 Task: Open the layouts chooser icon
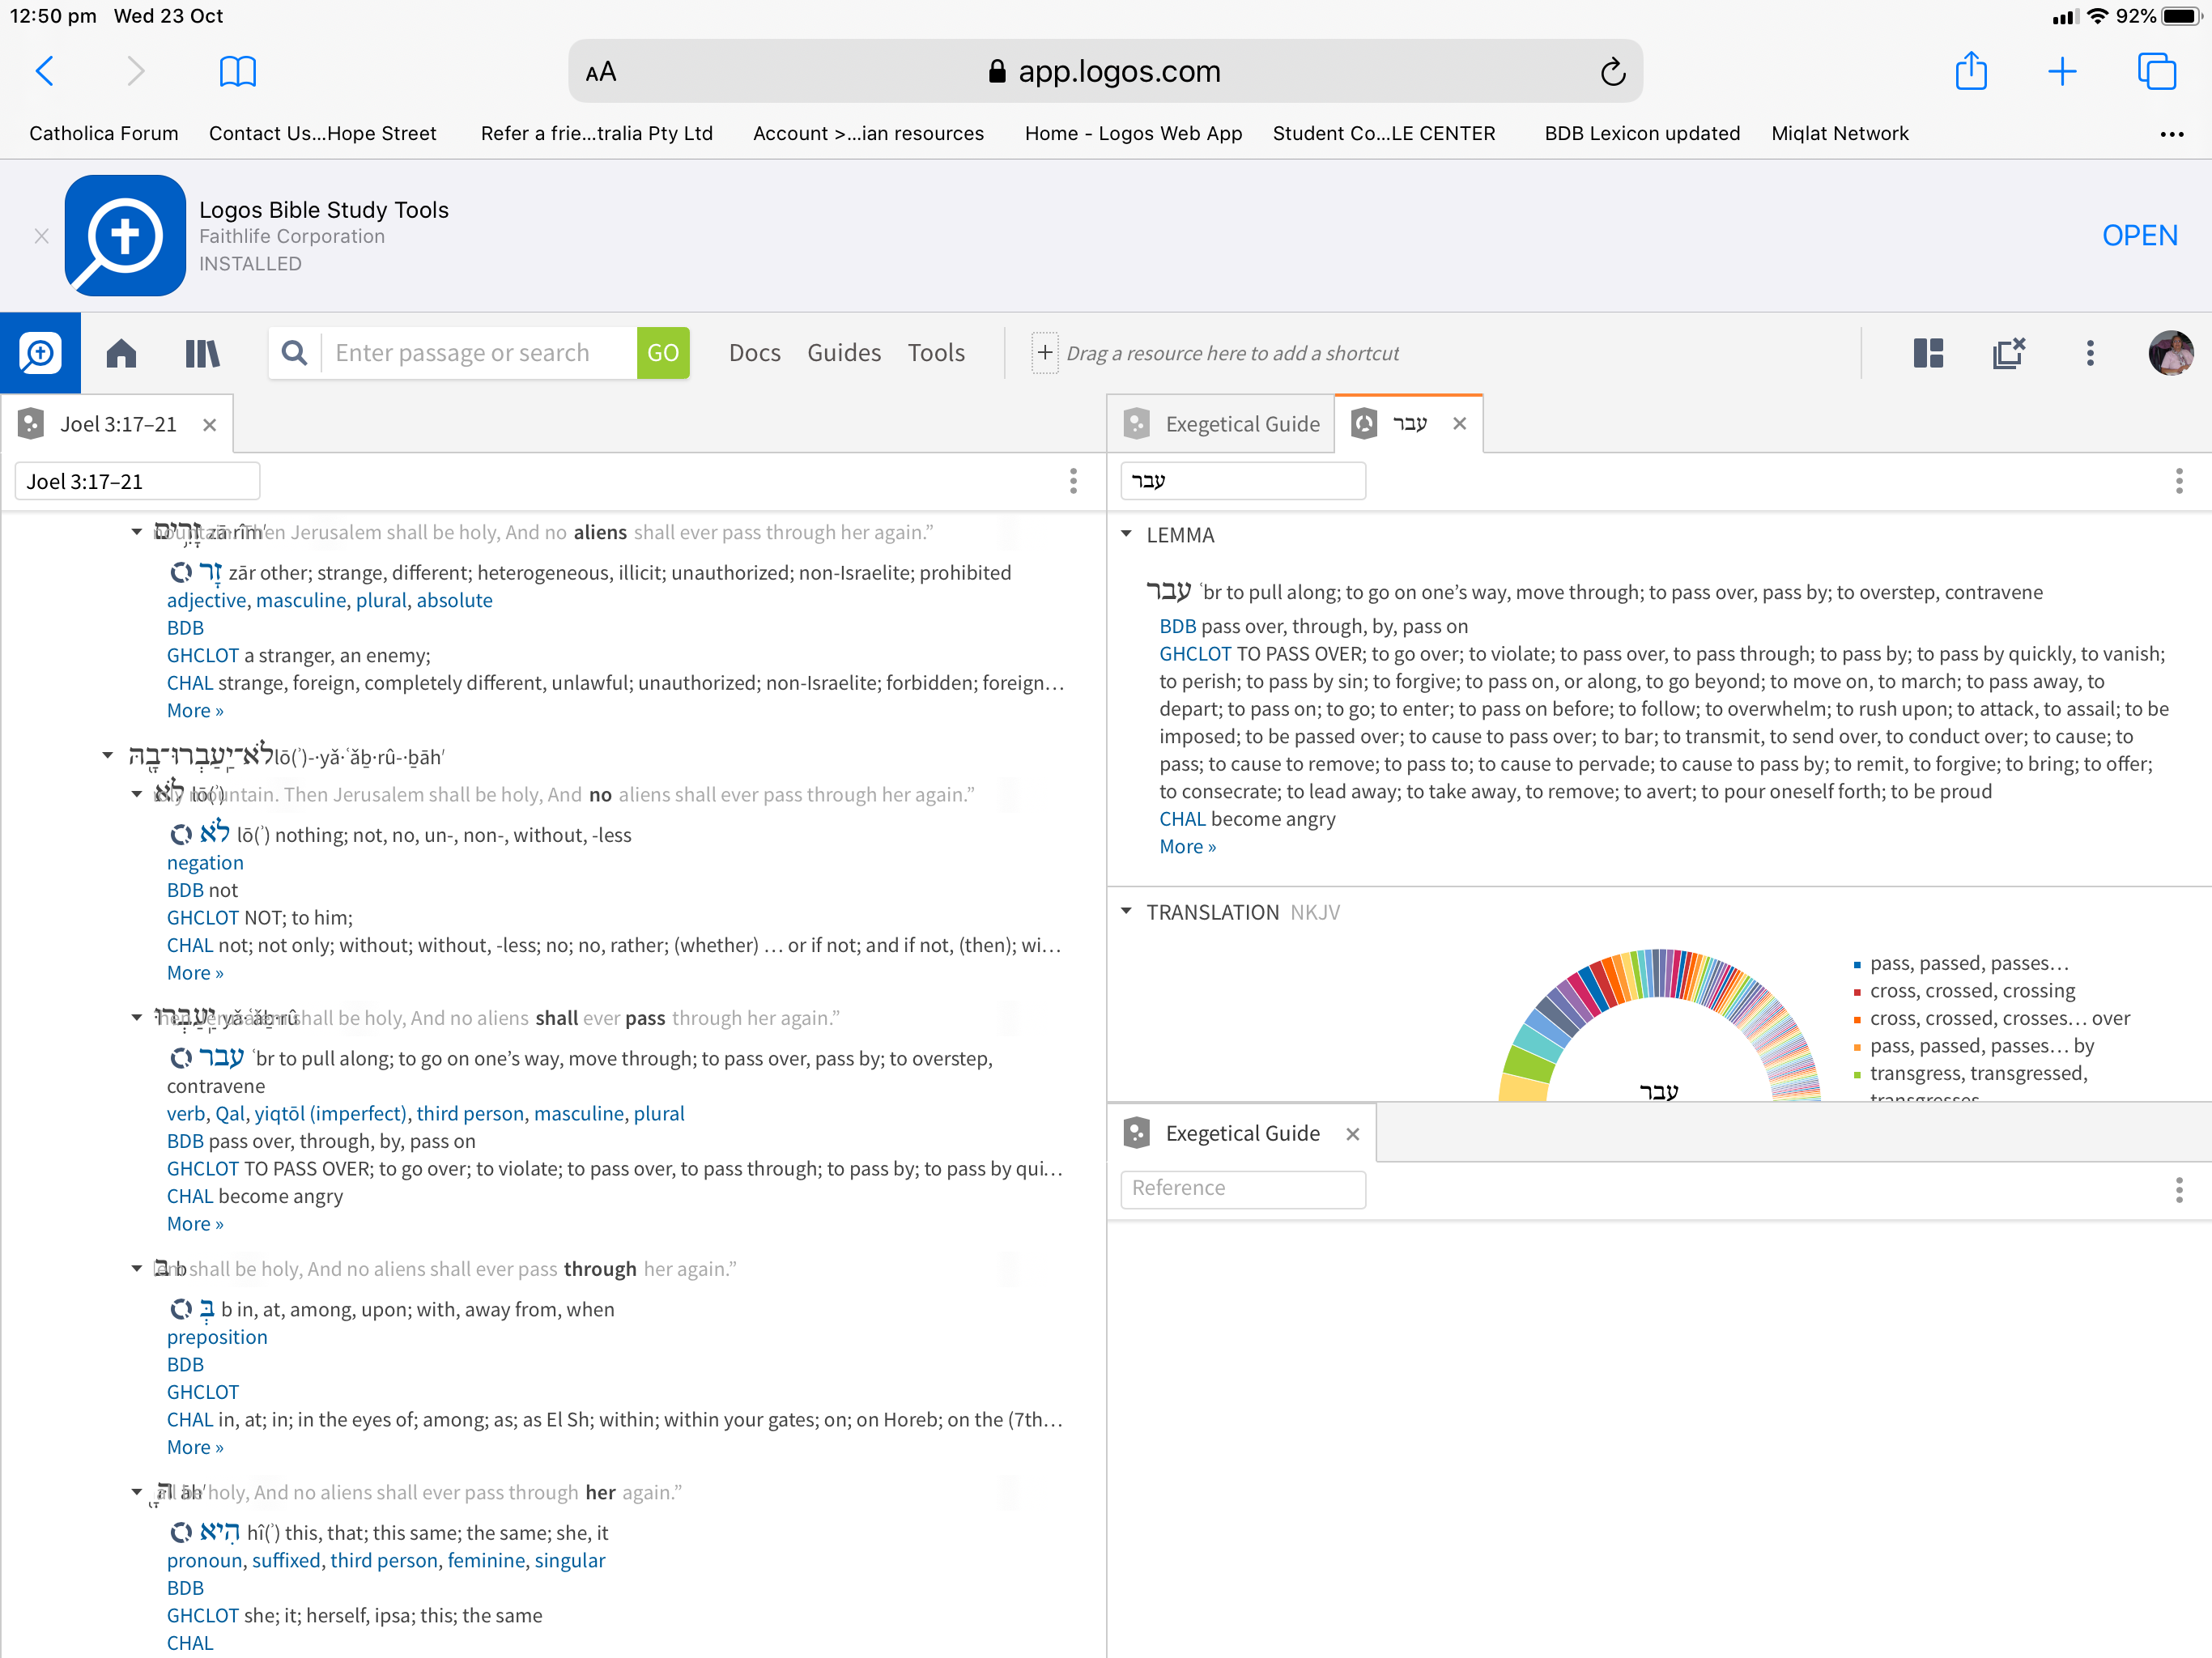coord(1928,353)
